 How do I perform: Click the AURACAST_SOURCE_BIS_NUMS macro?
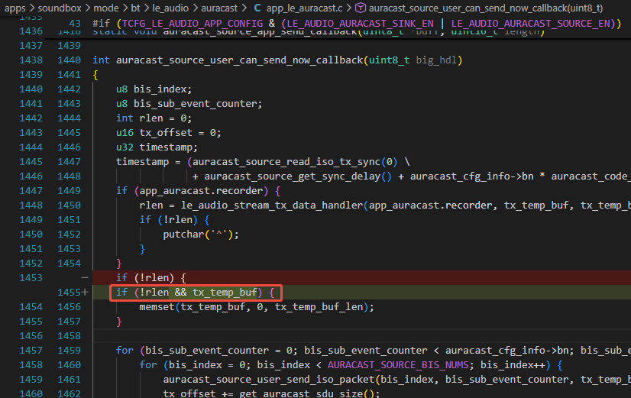pyautogui.click(x=398, y=364)
